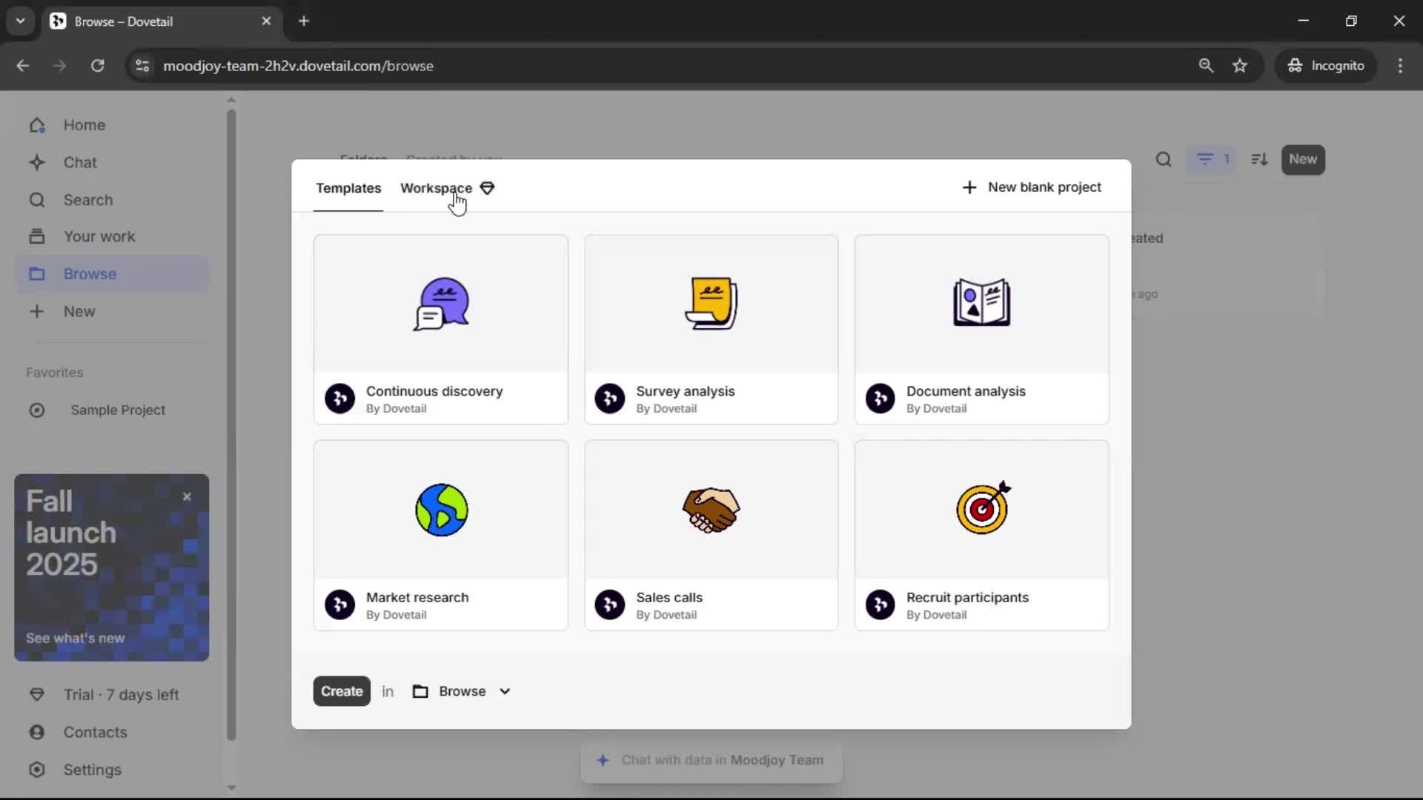Open Chat from the sidebar
This screenshot has width=1423, height=800.
click(x=37, y=162)
